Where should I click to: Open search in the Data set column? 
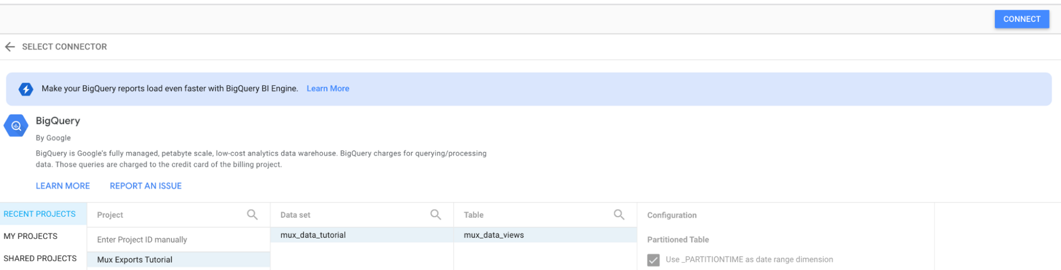(435, 215)
